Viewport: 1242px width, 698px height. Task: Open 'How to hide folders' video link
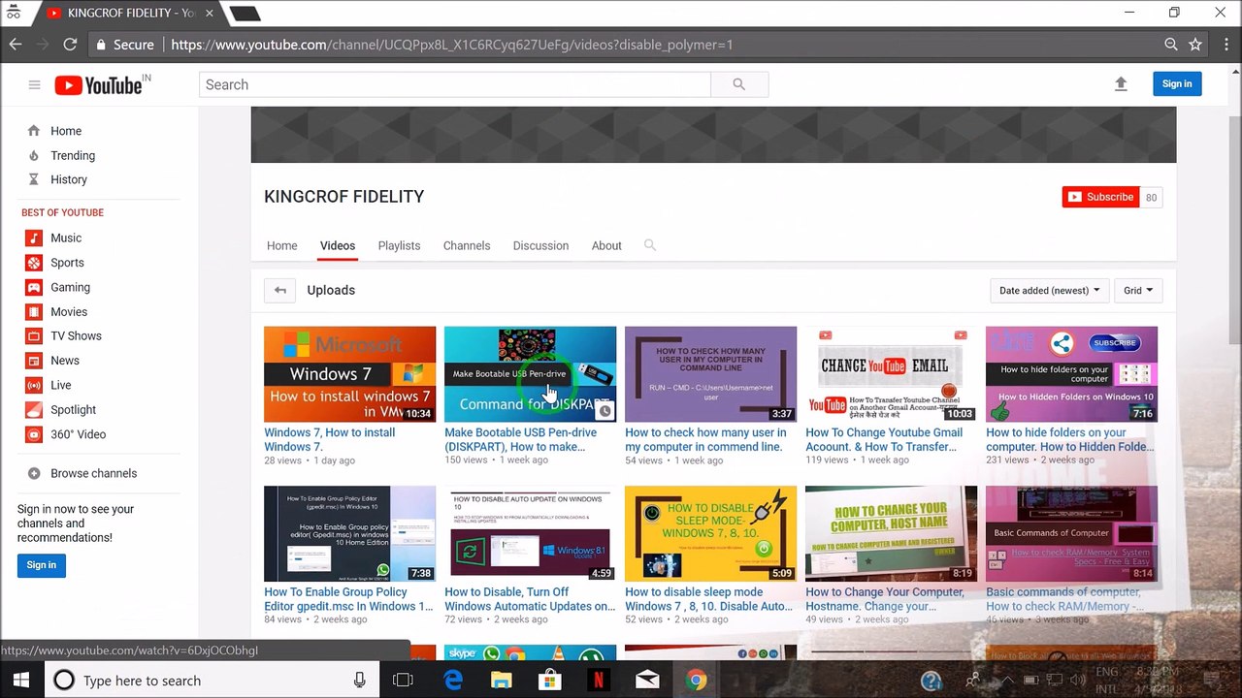pyautogui.click(x=1069, y=439)
